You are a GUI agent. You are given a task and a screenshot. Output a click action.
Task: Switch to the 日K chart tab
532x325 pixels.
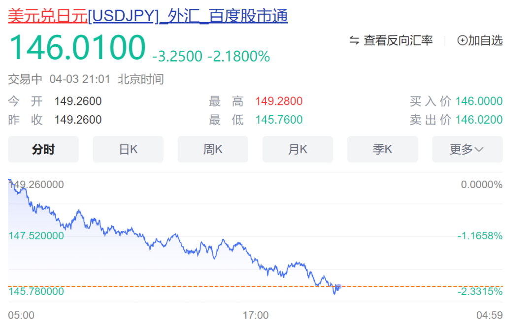pos(128,149)
